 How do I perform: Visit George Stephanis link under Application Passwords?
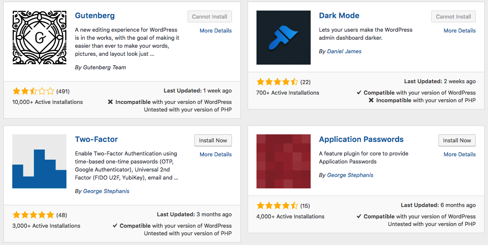pyautogui.click(x=350, y=175)
